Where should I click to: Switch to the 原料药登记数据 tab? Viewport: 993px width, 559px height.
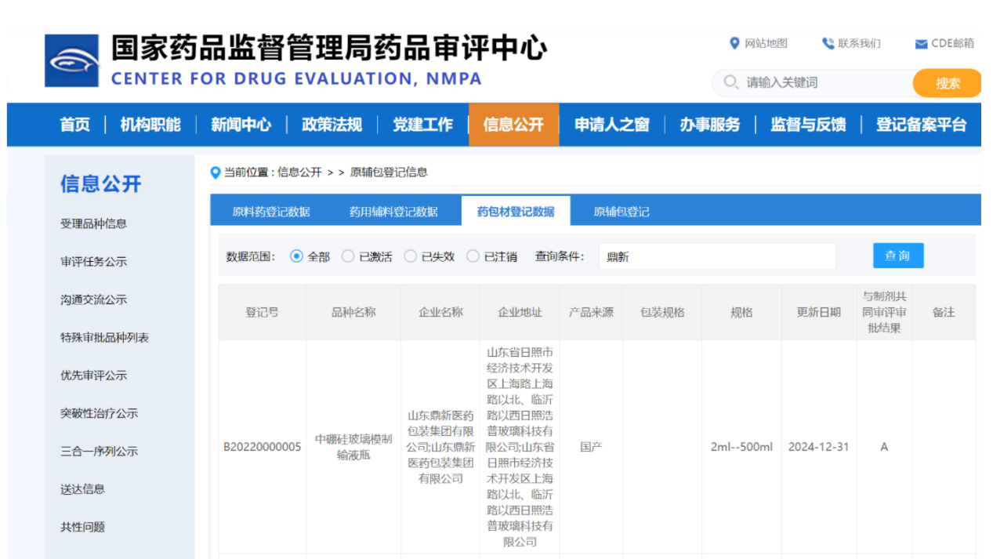point(271,212)
